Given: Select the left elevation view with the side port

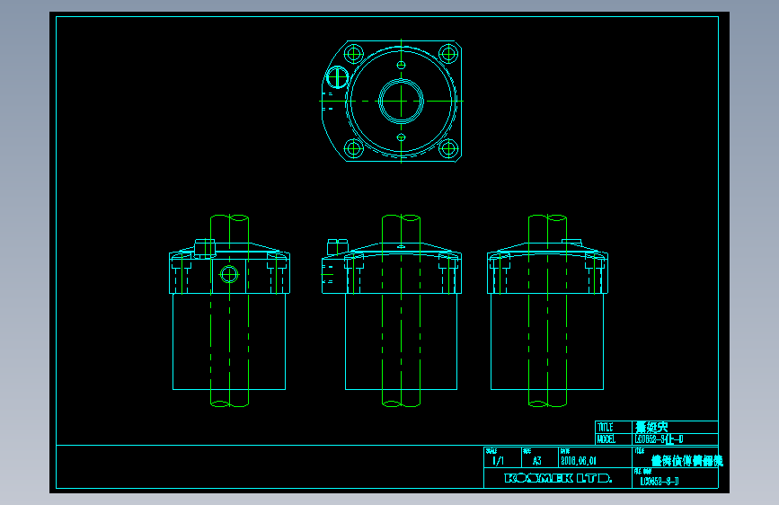Looking at the screenshot, I should 229,311.
